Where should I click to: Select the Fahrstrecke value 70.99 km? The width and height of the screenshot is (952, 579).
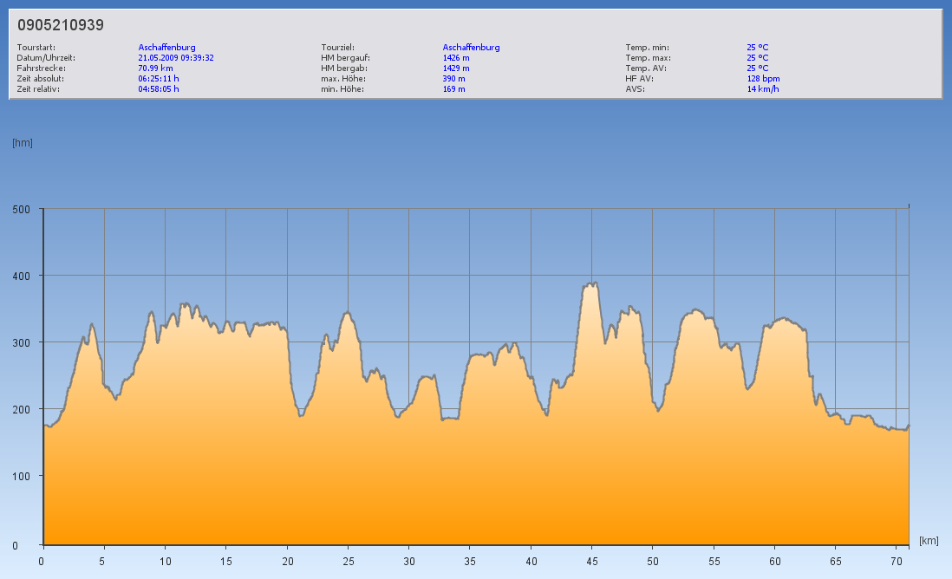click(x=155, y=68)
